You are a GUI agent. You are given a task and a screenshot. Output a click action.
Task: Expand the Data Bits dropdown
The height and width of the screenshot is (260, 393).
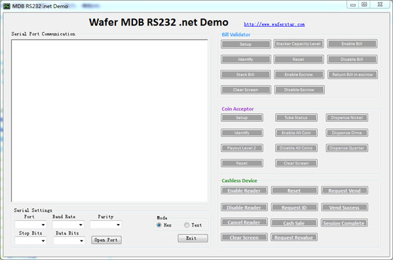tap(69, 241)
